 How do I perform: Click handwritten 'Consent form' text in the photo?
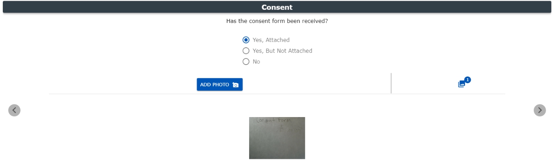274,121
